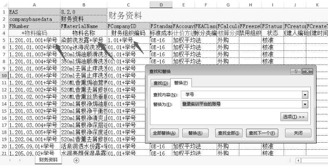Close the Find and Replace dialog with X
Image resolution: width=328 pixels, height=166 pixels.
tap(308, 71)
